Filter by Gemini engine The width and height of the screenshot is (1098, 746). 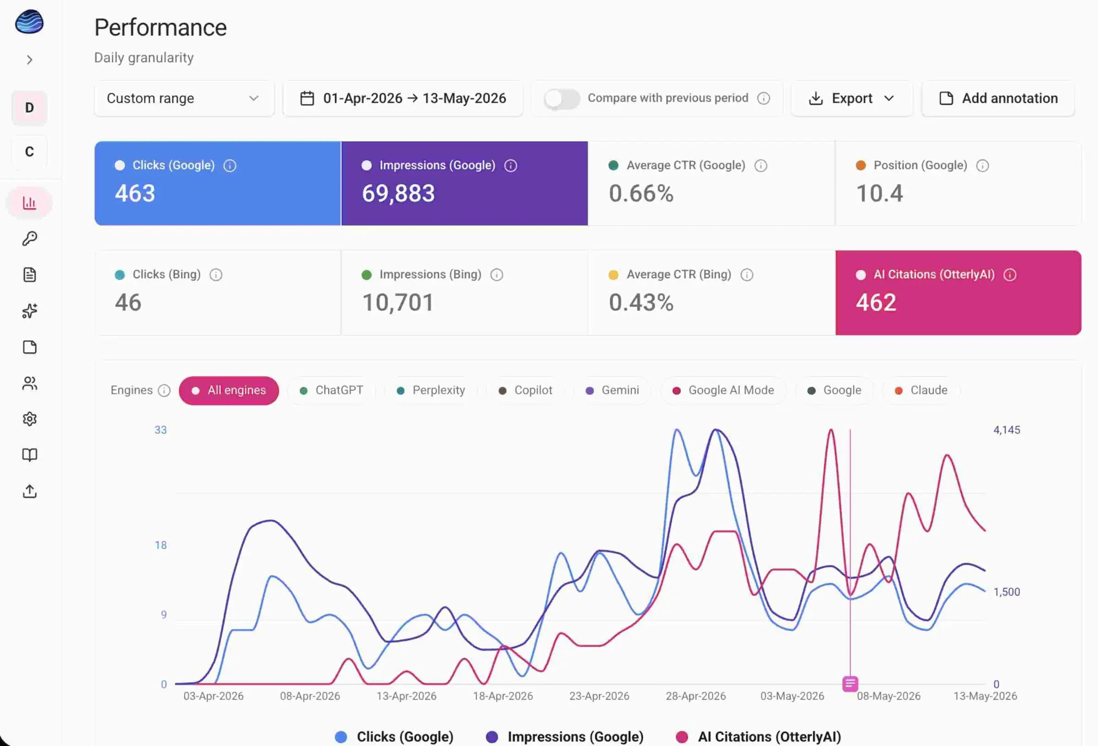(612, 390)
